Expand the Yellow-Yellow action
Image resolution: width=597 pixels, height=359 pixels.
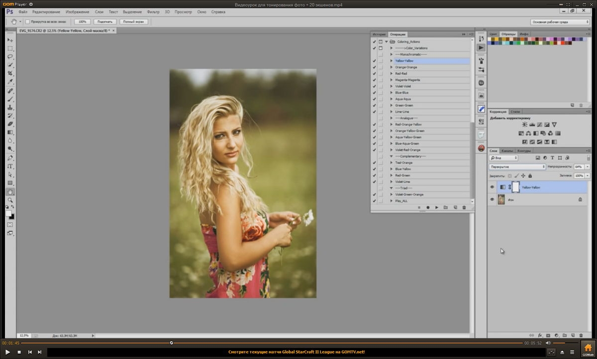coord(392,61)
